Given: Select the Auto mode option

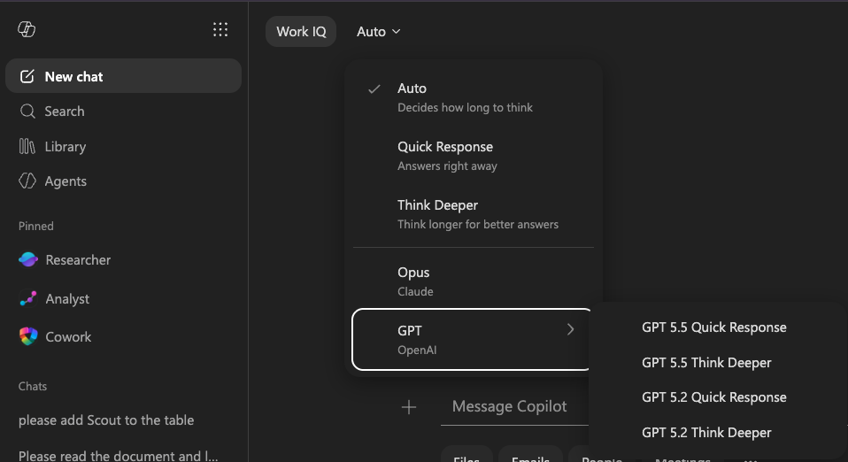Looking at the screenshot, I should pos(474,97).
